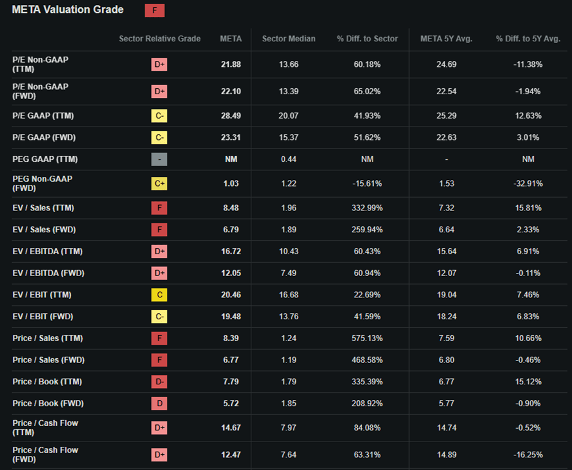Click the D+ grade for Price / Cash Flow (TTM)
Screen dimensions: 572x470
coord(159,427)
